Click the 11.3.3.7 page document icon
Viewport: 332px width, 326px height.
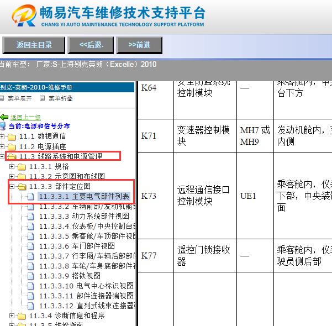[x=31, y=256]
